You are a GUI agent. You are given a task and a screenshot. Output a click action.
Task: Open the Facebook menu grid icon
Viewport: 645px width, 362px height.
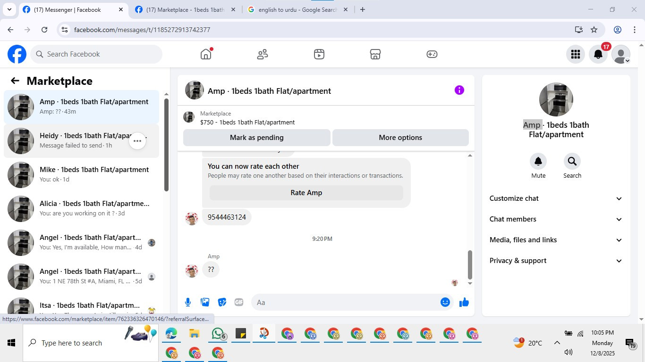(x=576, y=54)
